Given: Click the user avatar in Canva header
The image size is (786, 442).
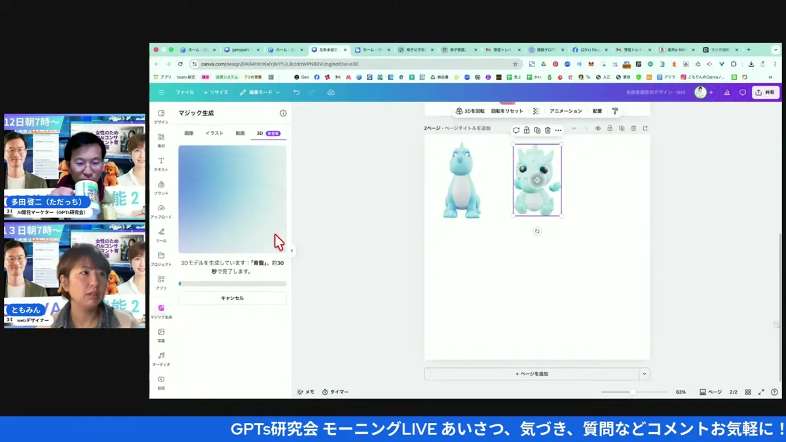Looking at the screenshot, I should pos(700,92).
